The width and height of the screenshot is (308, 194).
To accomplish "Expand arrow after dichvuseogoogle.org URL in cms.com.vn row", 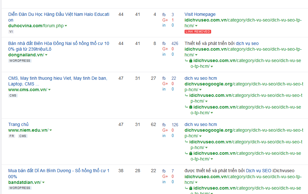I will point(200,90).
